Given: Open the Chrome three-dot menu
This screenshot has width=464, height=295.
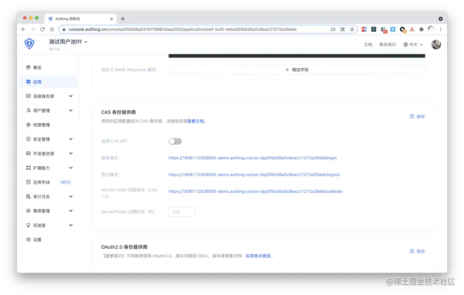Looking at the screenshot, I should [441, 29].
